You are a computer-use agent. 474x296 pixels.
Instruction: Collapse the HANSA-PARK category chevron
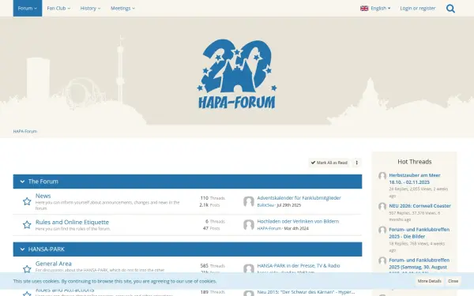22,249
